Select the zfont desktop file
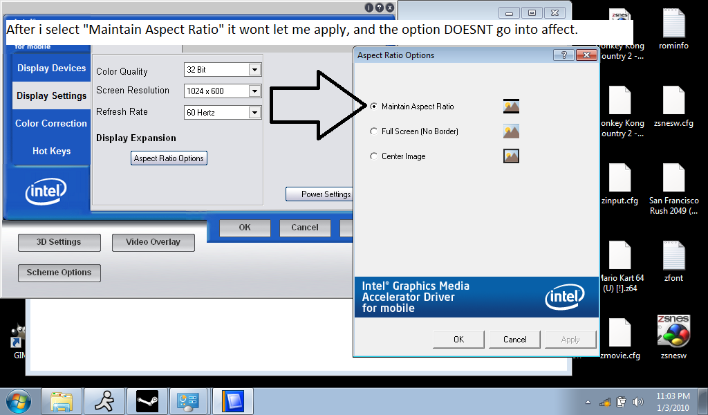The height and width of the screenshot is (415, 708). (x=673, y=262)
